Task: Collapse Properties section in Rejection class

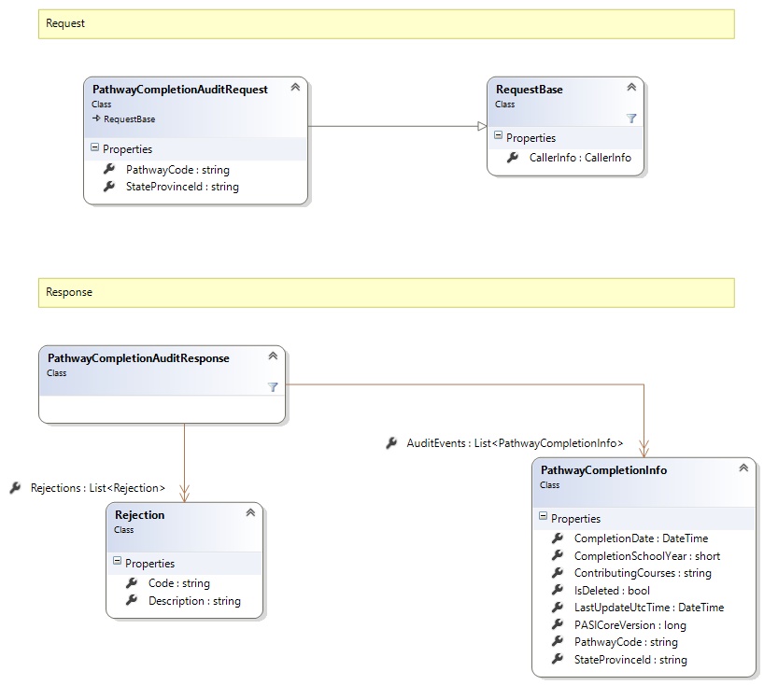Action: [117, 563]
